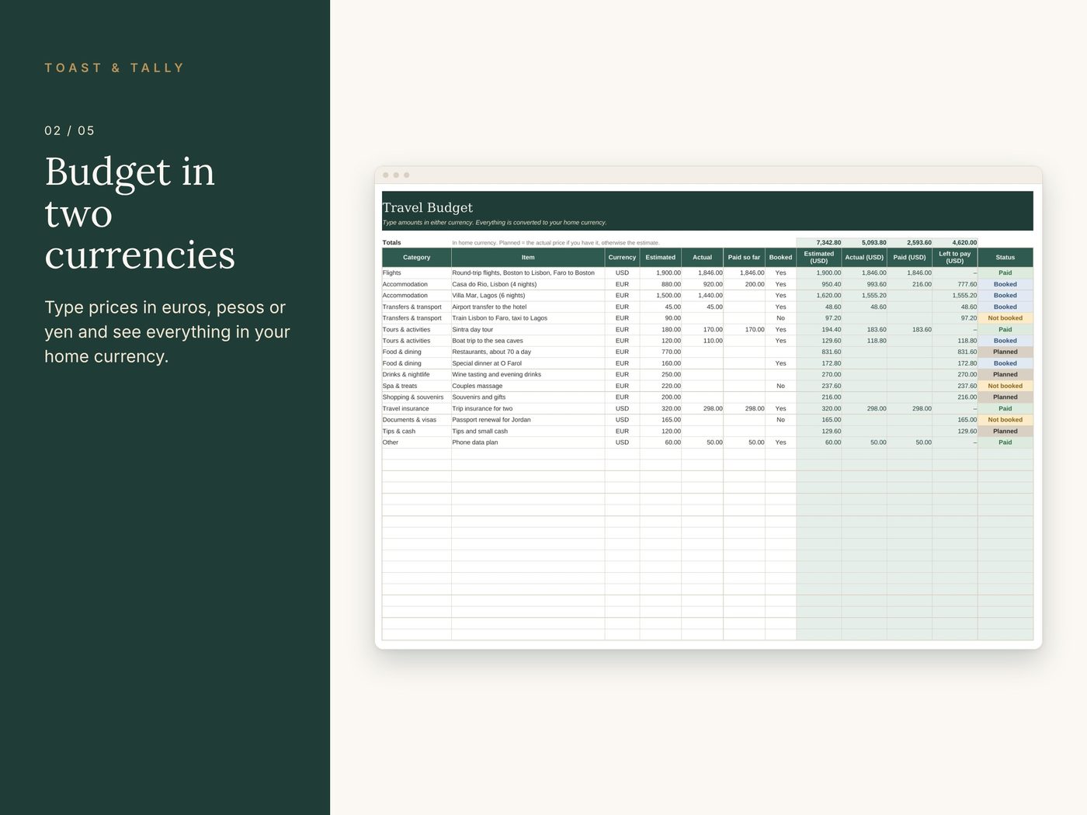Click the Status column header
Viewport: 1087px width, 815px height.
(x=1005, y=258)
